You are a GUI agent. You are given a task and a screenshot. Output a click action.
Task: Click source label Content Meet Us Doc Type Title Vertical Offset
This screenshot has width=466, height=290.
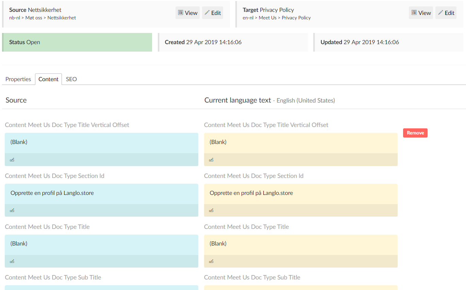pyautogui.click(x=67, y=125)
